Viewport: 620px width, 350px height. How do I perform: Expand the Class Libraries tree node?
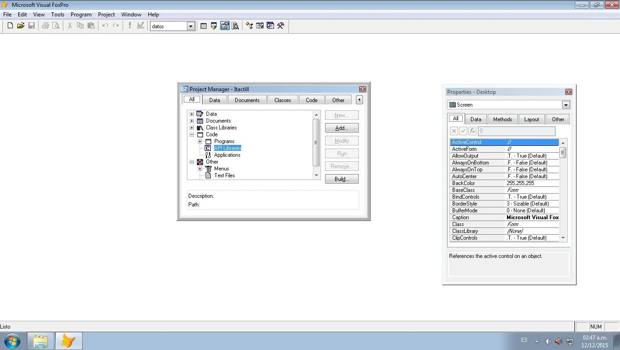click(x=191, y=128)
